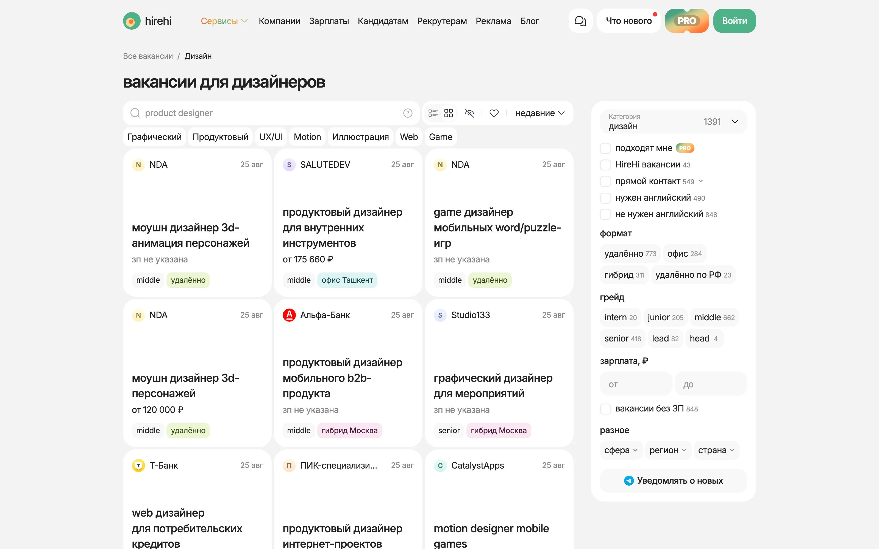Image resolution: width=879 pixels, height=549 pixels.
Task: Click Studio133 avatar icon
Action: click(440, 315)
